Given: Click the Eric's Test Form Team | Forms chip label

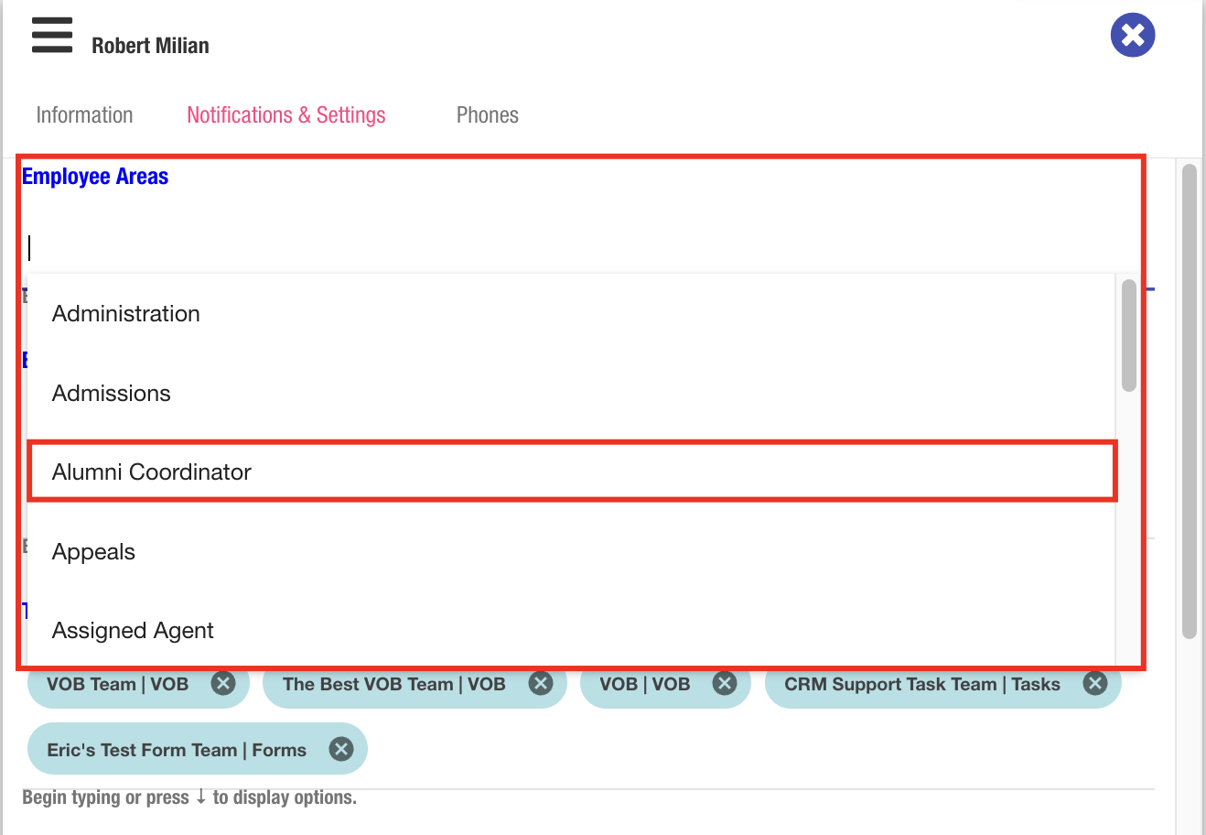Looking at the screenshot, I should (177, 750).
